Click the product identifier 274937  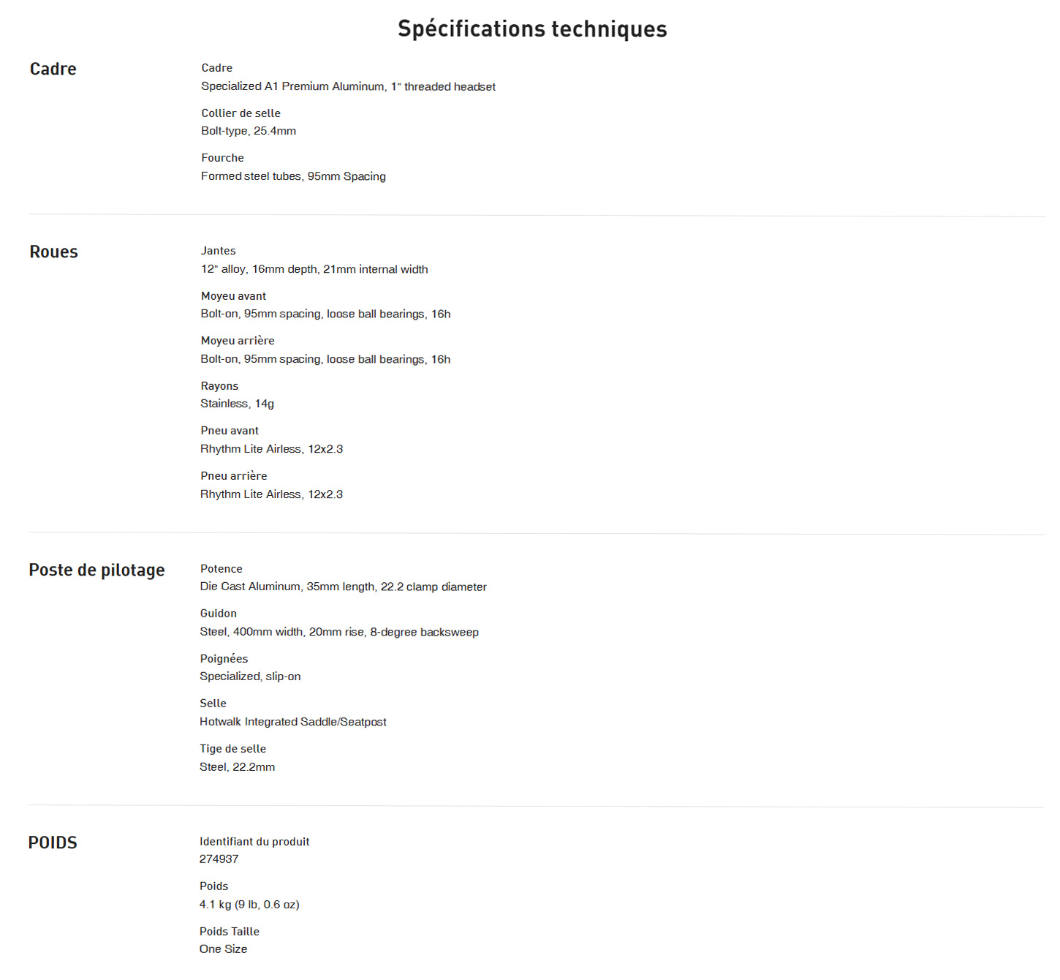219,859
